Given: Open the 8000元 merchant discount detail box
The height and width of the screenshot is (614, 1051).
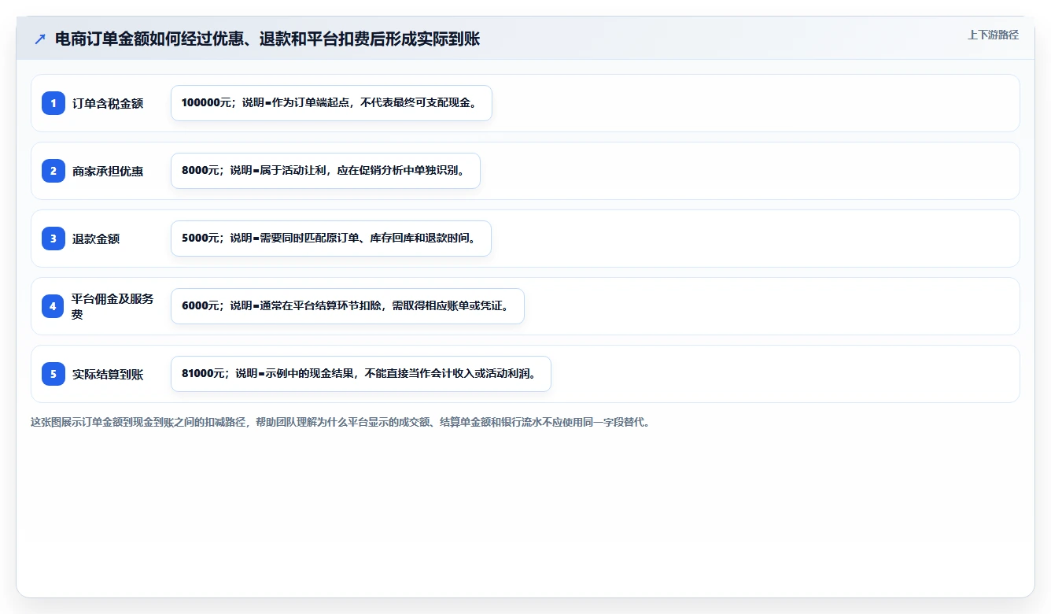Looking at the screenshot, I should tap(326, 171).
